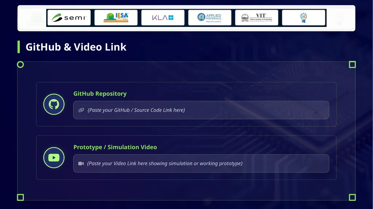The height and width of the screenshot is (209, 373).
Task: Click the VIT logo
Action: [x=256, y=17]
